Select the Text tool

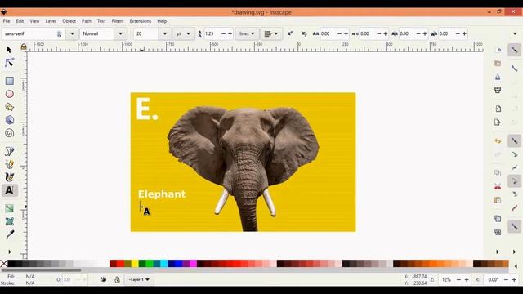coord(9,190)
